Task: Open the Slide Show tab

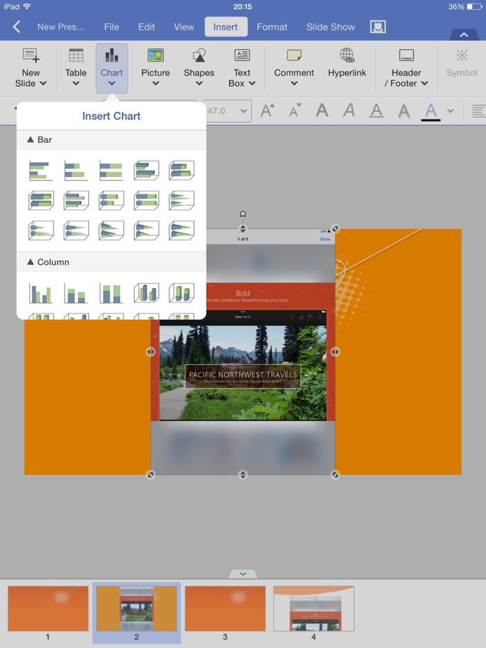Action: [330, 27]
